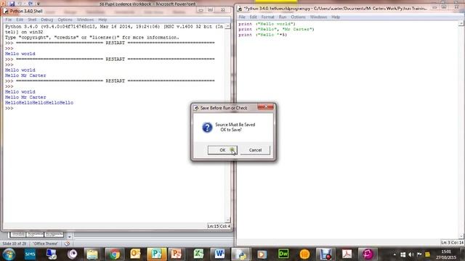Open File menu in Python Shell window
Viewport: 465px width, 261px height.
[x=8, y=20]
